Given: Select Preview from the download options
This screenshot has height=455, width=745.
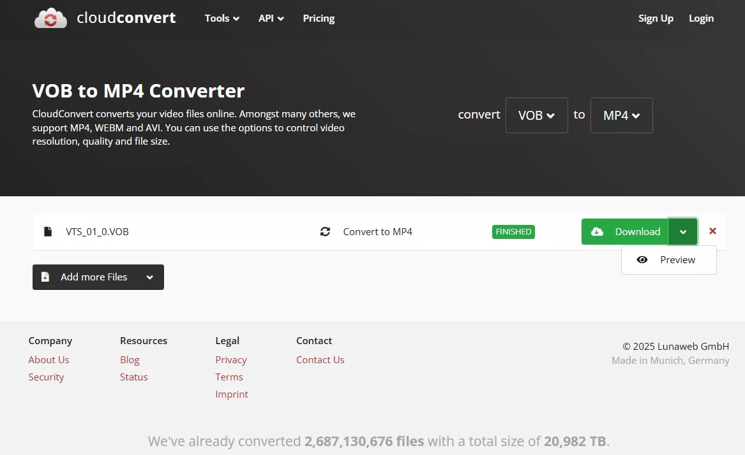Looking at the screenshot, I should tap(677, 259).
